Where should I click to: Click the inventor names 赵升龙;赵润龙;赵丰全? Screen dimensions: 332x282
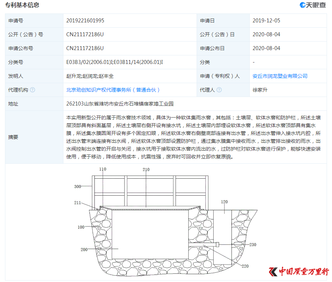tap(90, 76)
